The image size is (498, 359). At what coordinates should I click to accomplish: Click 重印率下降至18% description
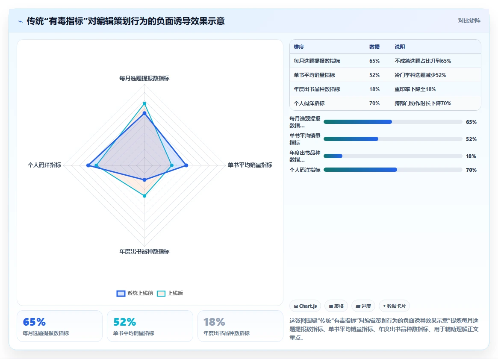(415, 89)
